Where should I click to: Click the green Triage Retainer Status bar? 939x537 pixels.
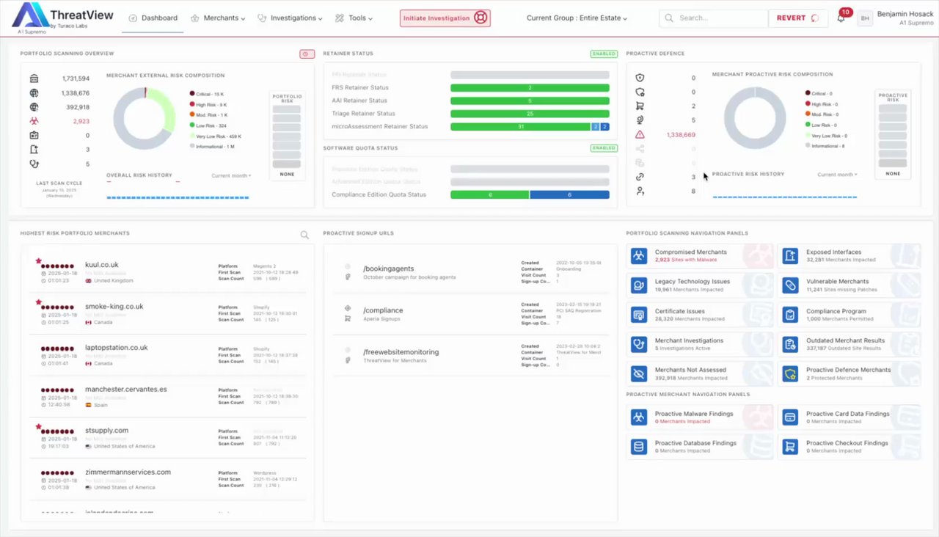point(530,114)
